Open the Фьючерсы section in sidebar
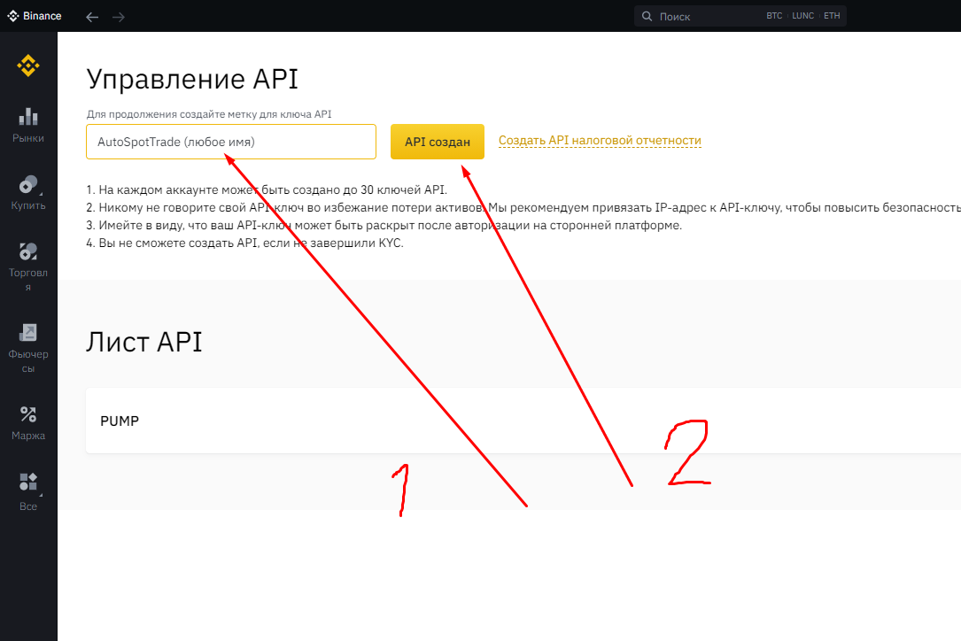Viewport: 961px width, 641px height. pyautogui.click(x=28, y=348)
